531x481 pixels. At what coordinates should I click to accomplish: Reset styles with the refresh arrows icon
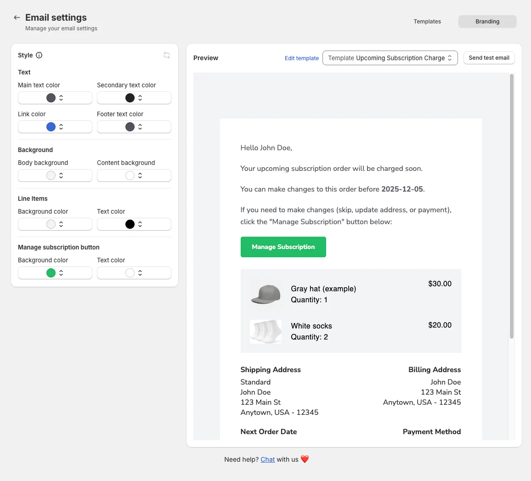click(167, 55)
